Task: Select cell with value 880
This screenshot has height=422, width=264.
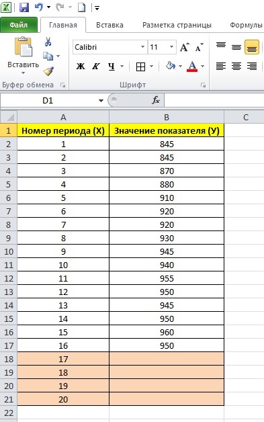Action: (x=167, y=184)
